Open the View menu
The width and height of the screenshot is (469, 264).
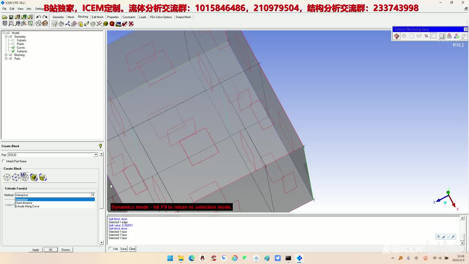click(21, 9)
